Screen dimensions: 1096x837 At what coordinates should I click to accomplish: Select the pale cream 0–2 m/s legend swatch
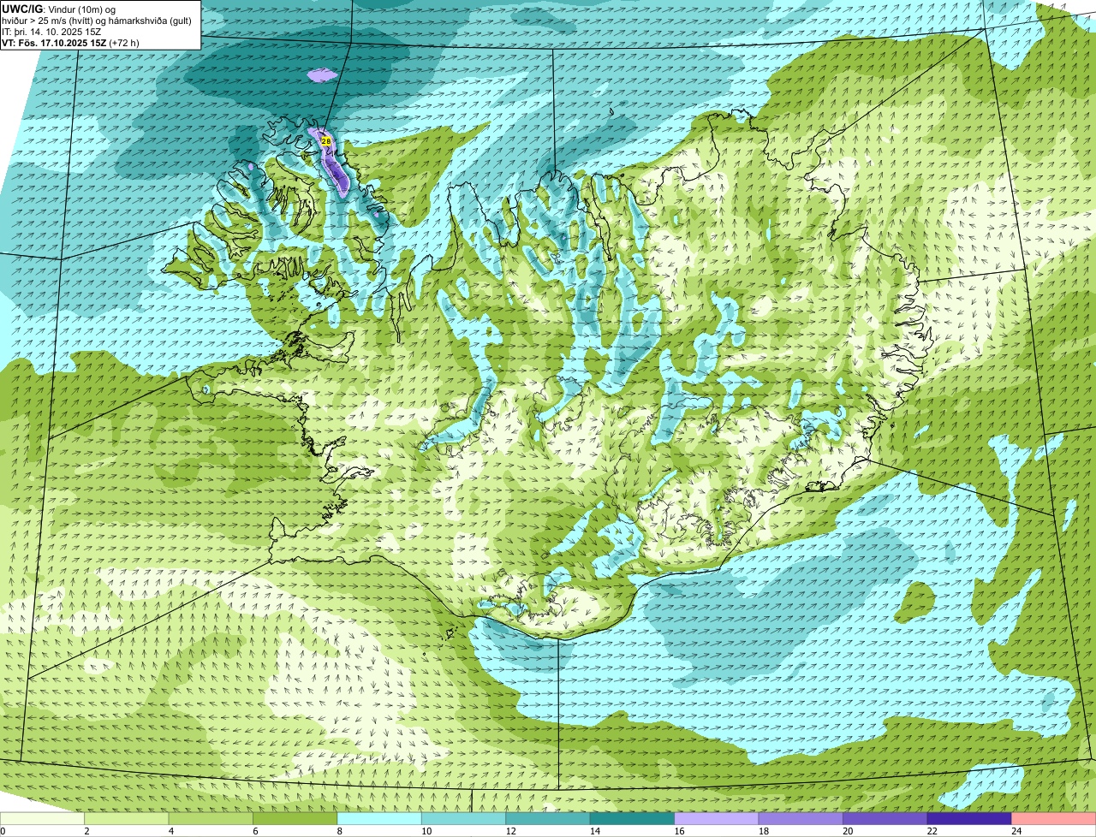[x=43, y=819]
